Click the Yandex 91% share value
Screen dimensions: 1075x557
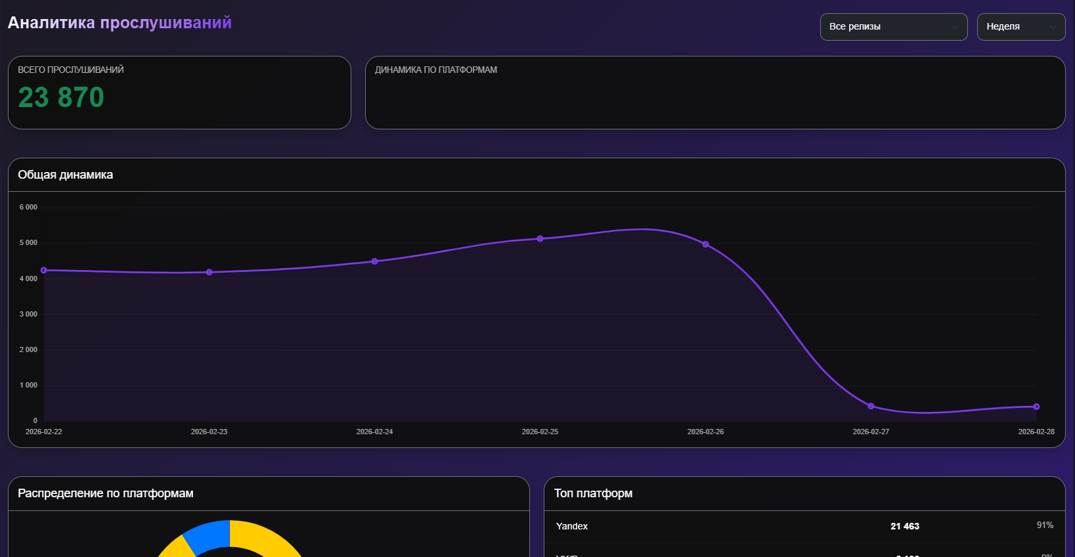(x=1045, y=525)
